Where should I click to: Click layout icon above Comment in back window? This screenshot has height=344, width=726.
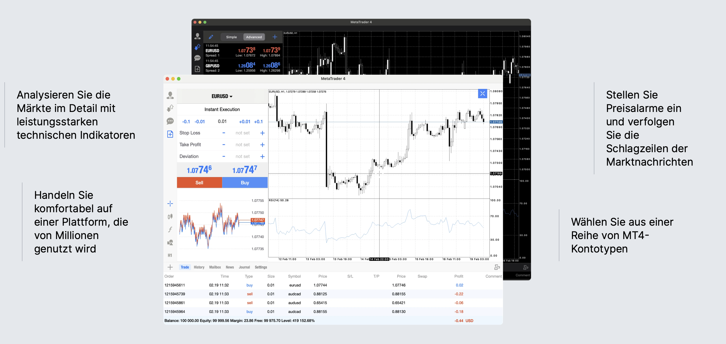[x=526, y=267]
